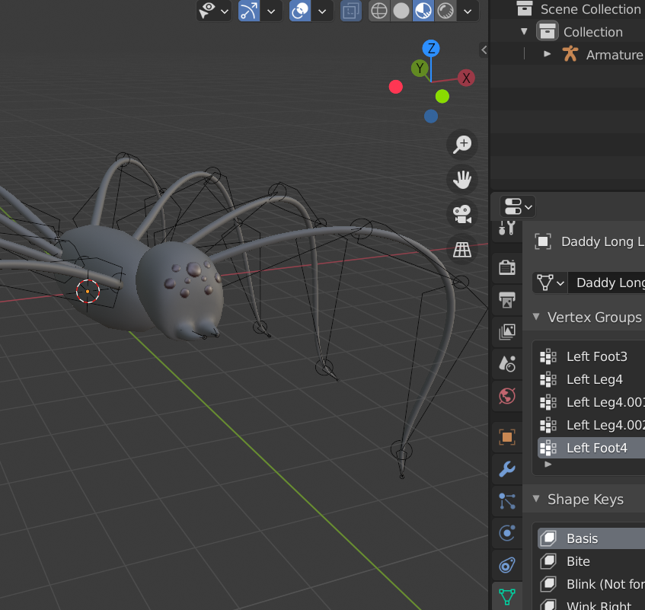
Task: Toggle viewport gizmos display
Action: (x=249, y=11)
